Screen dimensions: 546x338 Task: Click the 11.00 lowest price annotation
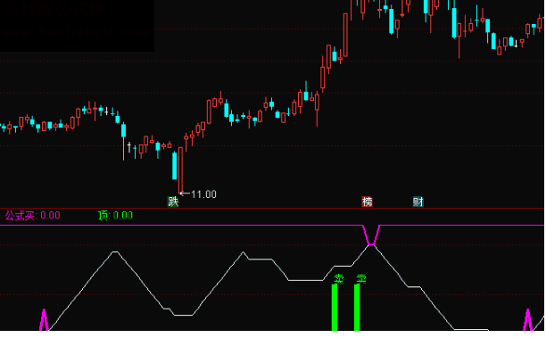pos(203,194)
